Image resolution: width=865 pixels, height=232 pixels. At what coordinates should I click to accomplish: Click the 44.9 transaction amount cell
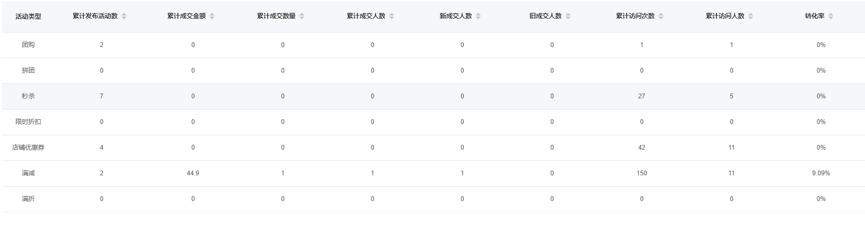tap(193, 173)
